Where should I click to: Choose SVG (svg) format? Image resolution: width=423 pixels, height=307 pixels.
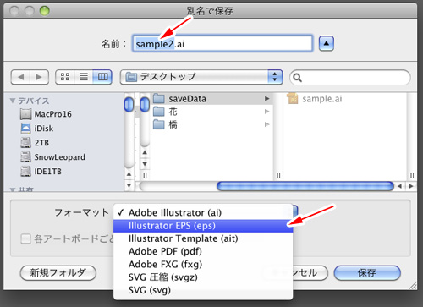(x=203, y=290)
